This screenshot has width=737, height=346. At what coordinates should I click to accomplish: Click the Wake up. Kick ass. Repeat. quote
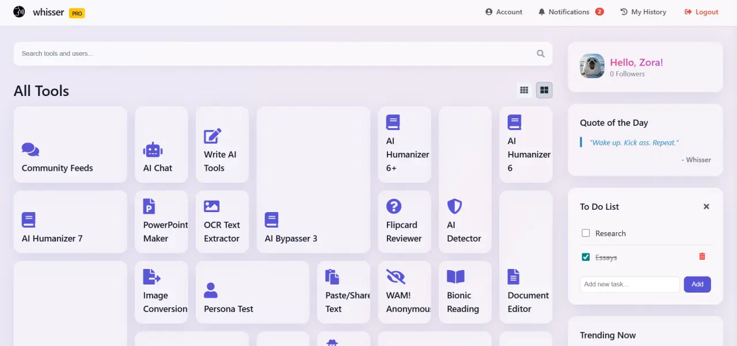click(634, 143)
